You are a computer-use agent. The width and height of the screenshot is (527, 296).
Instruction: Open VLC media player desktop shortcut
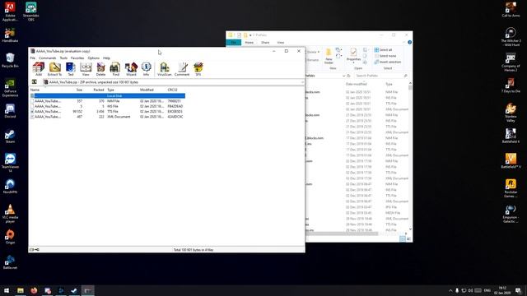10,214
